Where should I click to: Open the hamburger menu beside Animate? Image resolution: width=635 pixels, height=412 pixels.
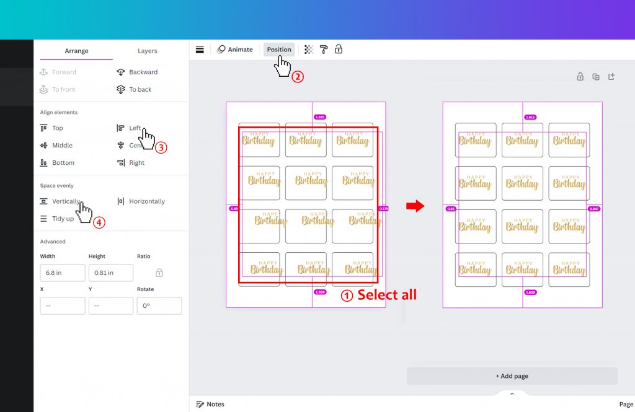(x=200, y=49)
